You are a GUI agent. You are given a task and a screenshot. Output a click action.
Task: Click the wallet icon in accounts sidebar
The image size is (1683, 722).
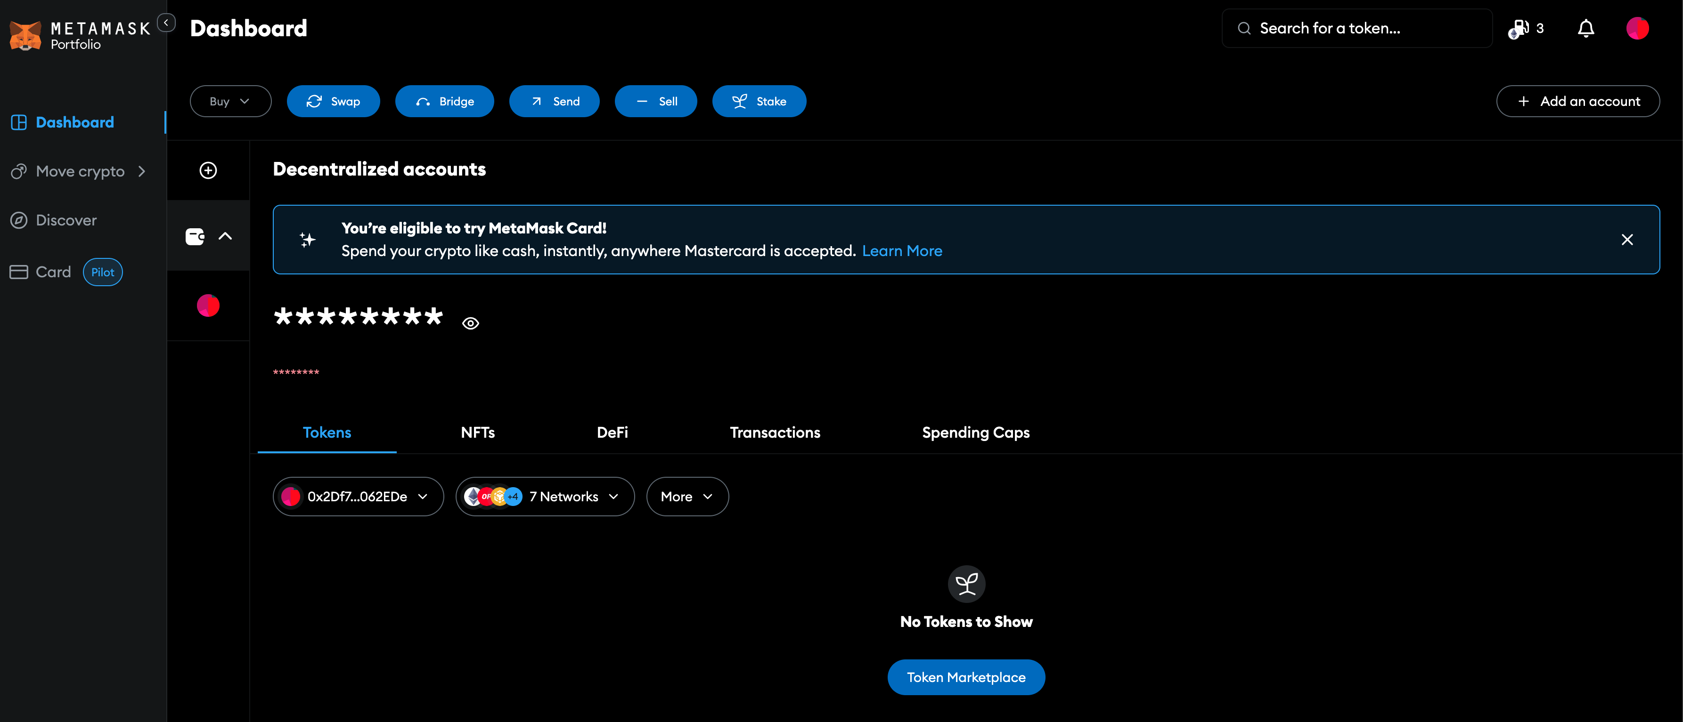(x=195, y=236)
